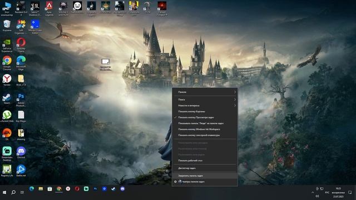Switch input language РУС in tray

pos(327,192)
